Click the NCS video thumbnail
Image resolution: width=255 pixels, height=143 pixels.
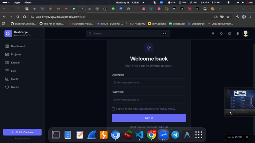point(240,102)
